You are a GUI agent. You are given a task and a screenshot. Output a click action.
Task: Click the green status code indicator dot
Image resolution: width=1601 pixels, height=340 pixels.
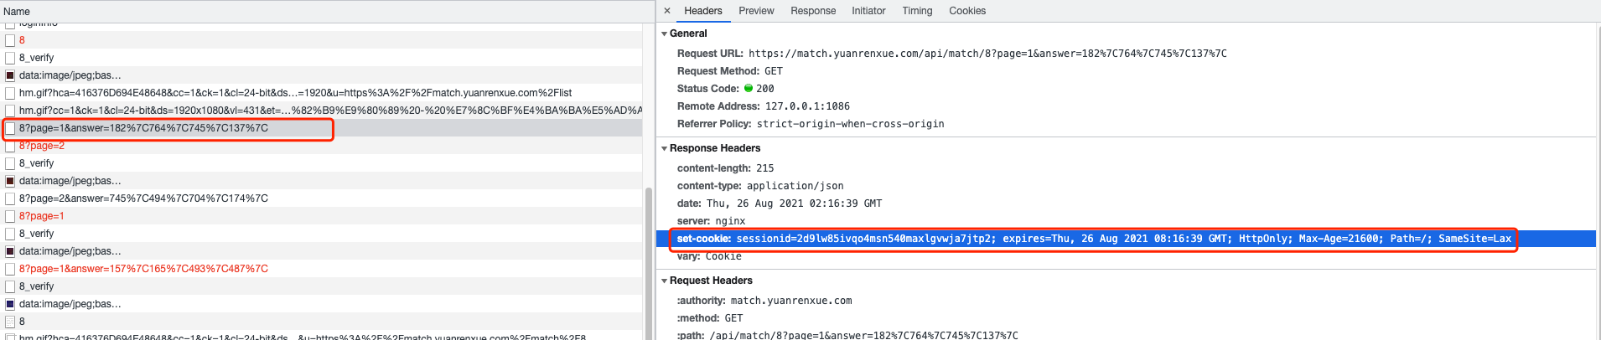(x=749, y=88)
